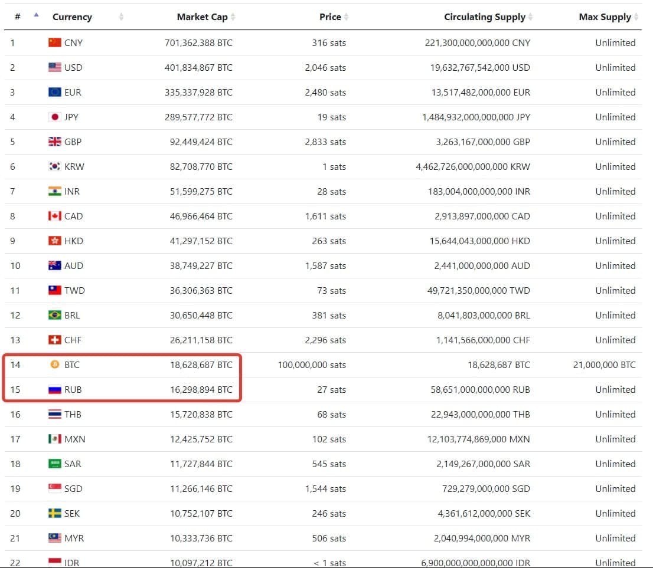Viewport: 653px width, 568px height.
Task: Click the Singapore flag icon beside SGD
Action: pyautogui.click(x=54, y=488)
